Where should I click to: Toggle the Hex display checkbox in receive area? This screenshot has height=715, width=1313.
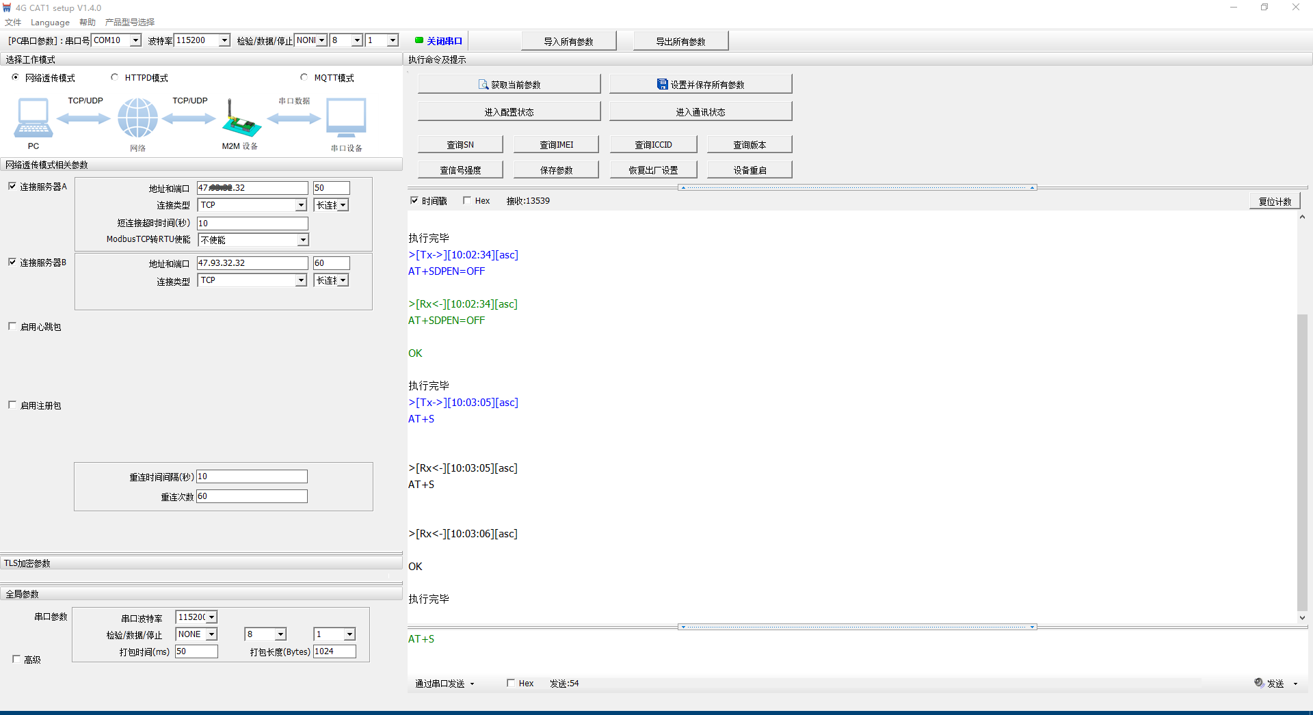pyautogui.click(x=467, y=200)
